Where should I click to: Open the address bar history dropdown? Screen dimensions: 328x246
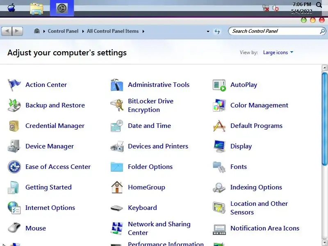point(208,32)
